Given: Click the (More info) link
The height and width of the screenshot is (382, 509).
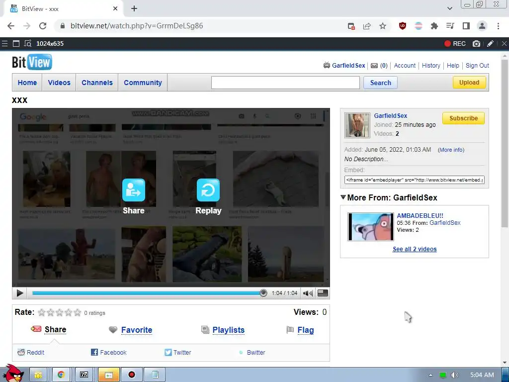Looking at the screenshot, I should tap(451, 150).
